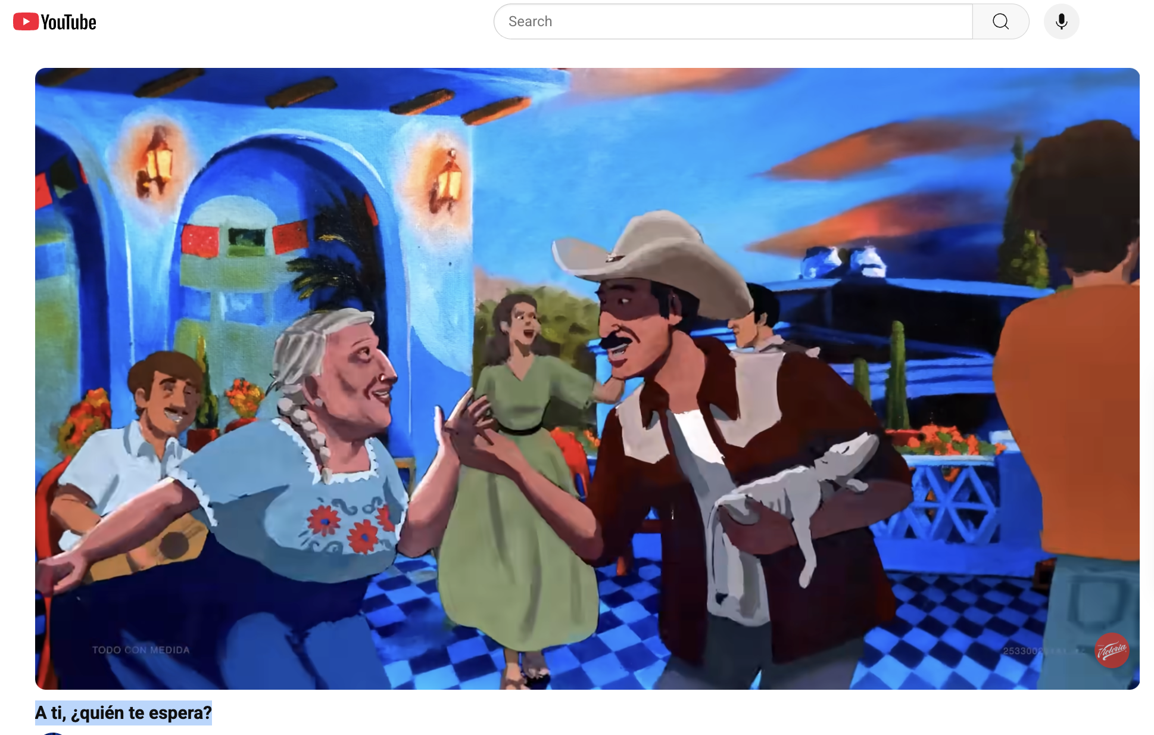Click the magnifying glass search button
The height and width of the screenshot is (735, 1154).
(1000, 21)
